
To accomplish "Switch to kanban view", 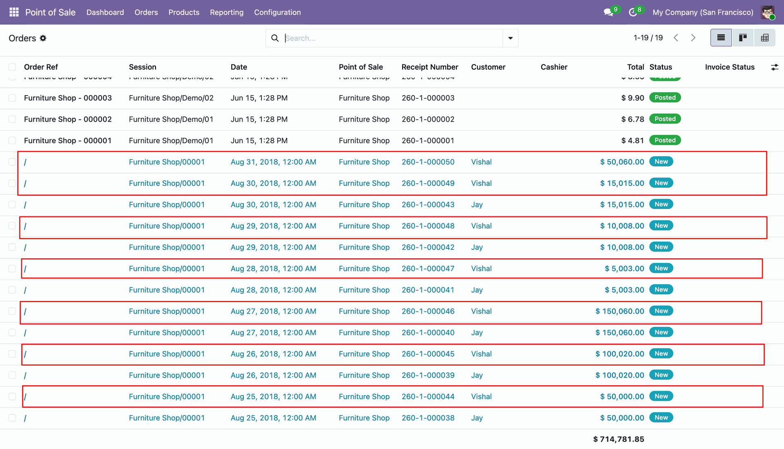I will pyautogui.click(x=743, y=38).
